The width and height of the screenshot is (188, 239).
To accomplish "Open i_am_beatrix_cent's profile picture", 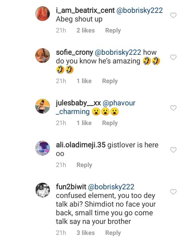I will tap(43, 13).
